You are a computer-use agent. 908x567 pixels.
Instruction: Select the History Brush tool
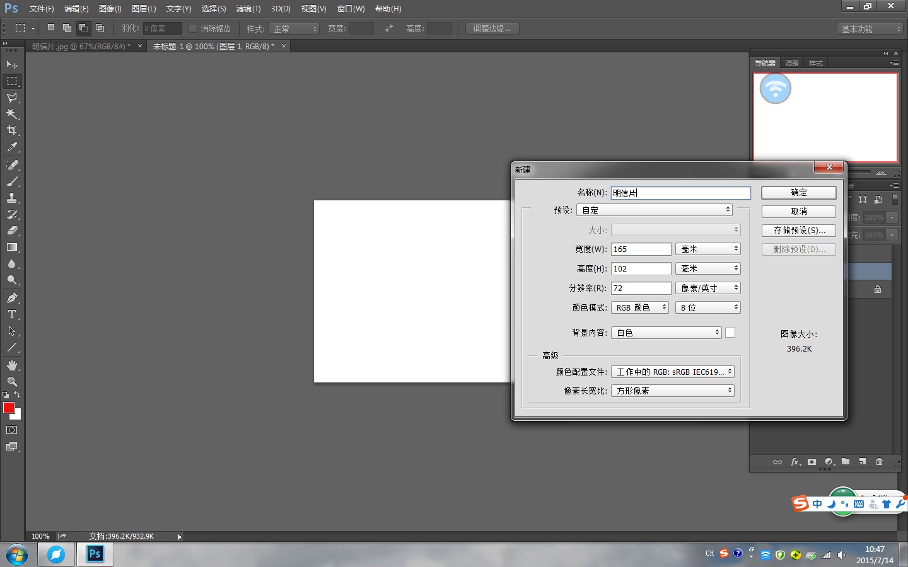pos(12,214)
